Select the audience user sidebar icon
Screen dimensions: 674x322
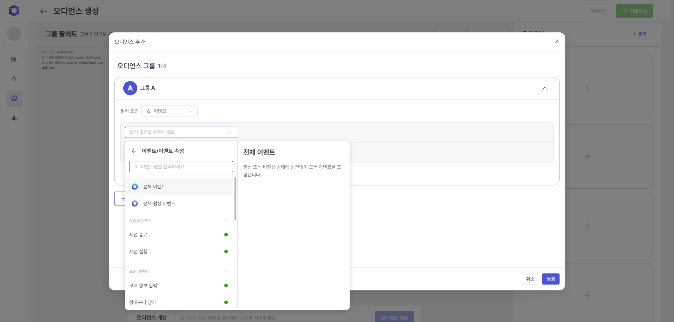pyautogui.click(x=14, y=98)
